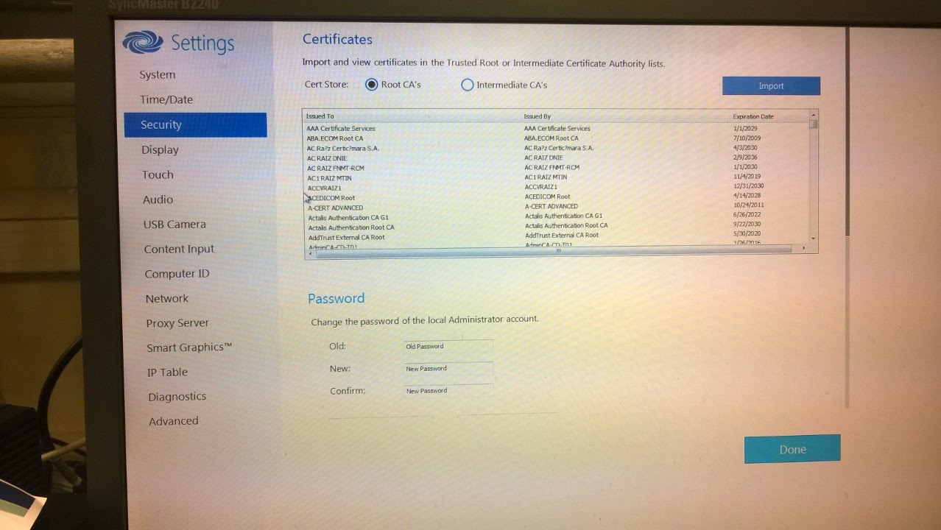Select the Root CA's radio button

[372, 85]
